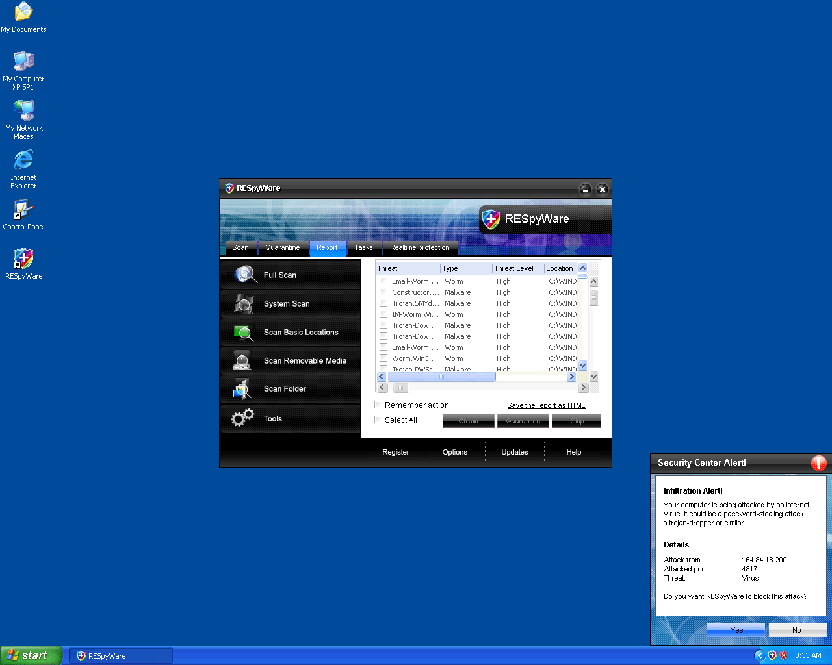Tick the checkbox for the Constructor threat row
832x665 pixels.
383,292
